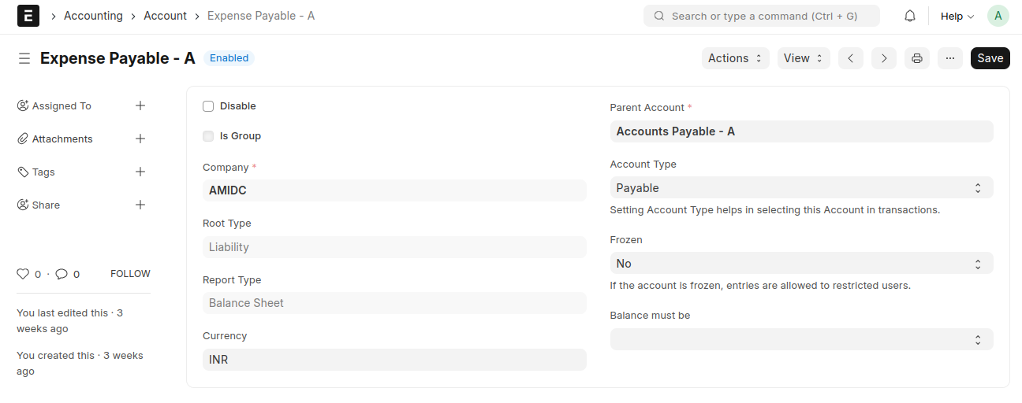Navigate to Accounting breadcrumb link

(93, 16)
